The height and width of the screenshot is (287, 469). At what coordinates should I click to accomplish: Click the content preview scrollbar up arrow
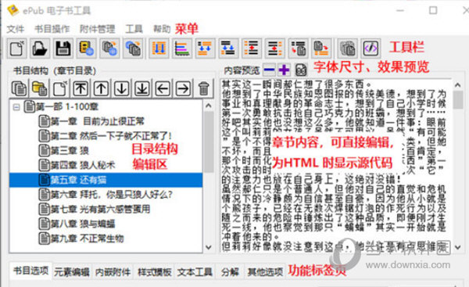click(457, 85)
